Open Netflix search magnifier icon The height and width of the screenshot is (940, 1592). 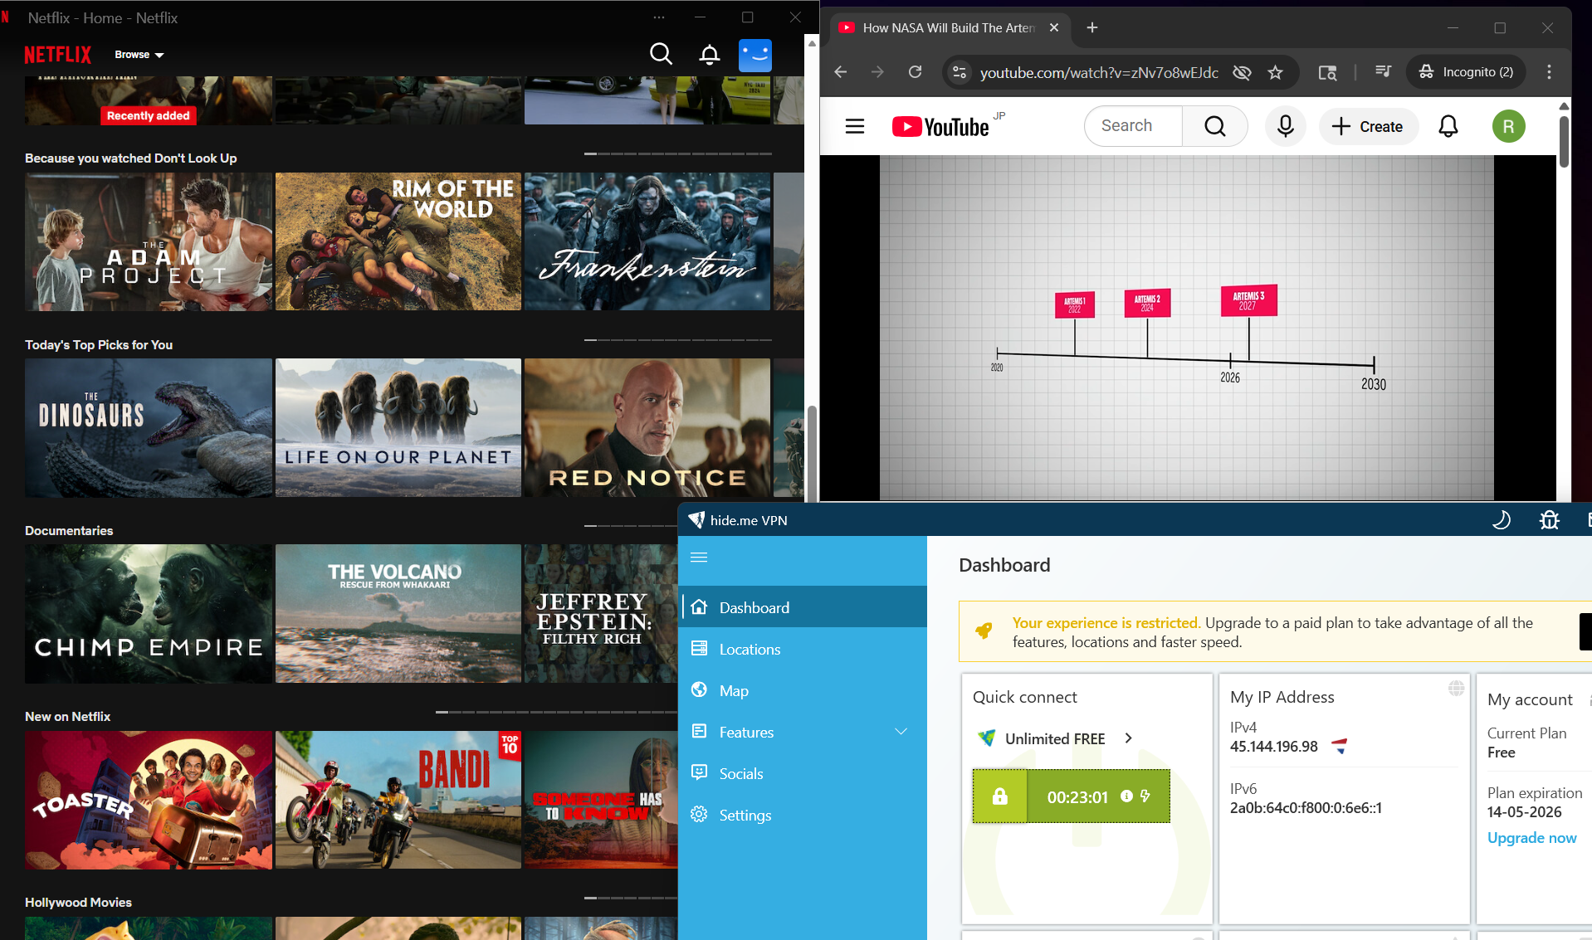[661, 55]
